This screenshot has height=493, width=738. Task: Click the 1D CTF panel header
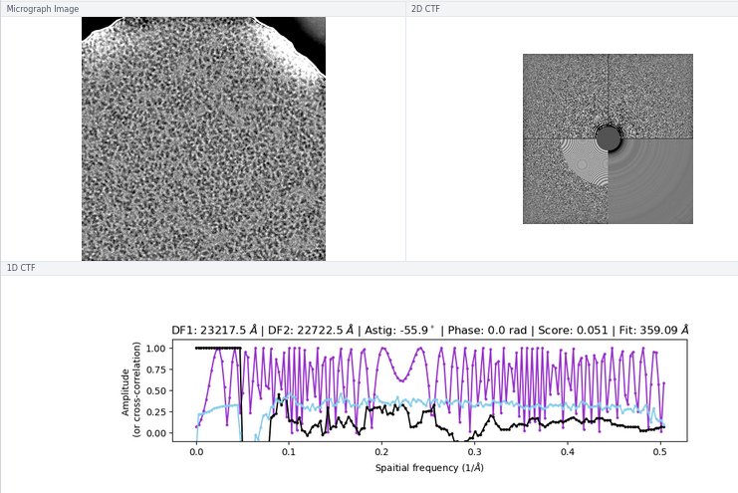tap(369, 268)
